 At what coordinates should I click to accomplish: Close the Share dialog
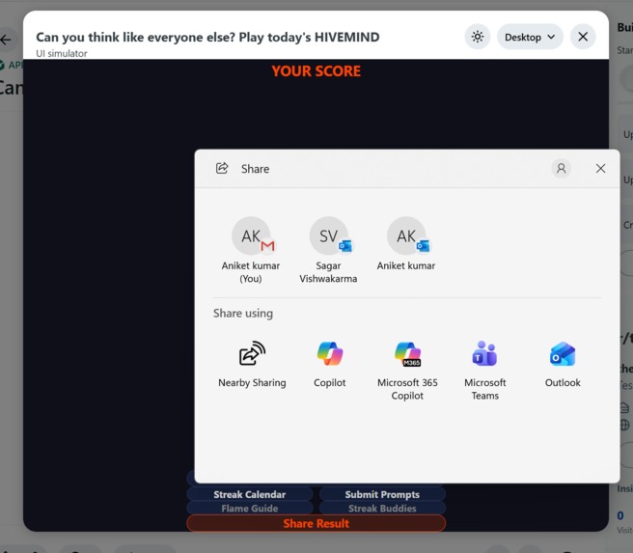[x=600, y=168]
